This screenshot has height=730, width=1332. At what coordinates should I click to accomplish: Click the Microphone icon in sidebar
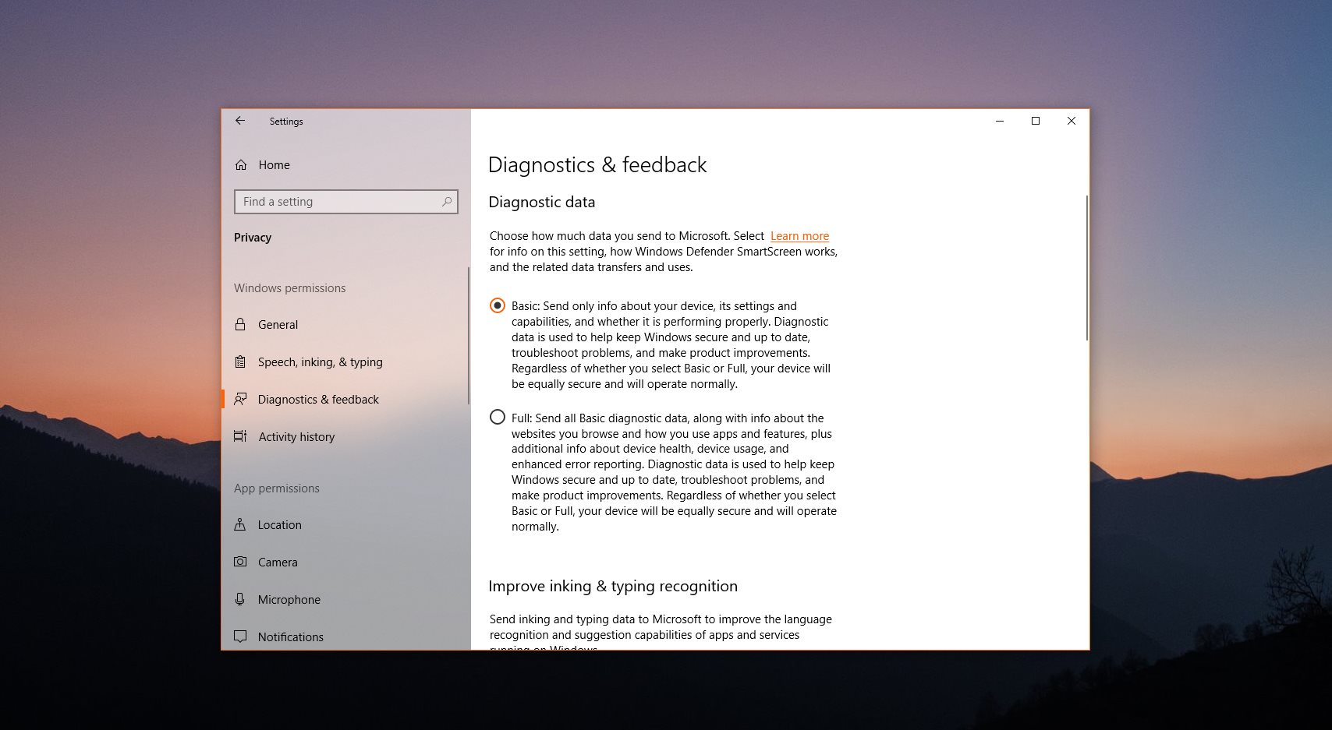point(240,600)
